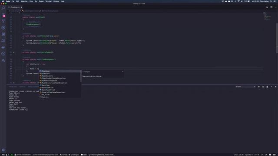Open the Terminal menu

pos(48,1)
